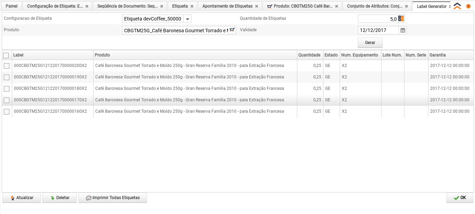Screen dimensions: 475x214
Task: Click the 0,25 quantity in the 00190X2 row
Action: pyautogui.click(x=317, y=77)
